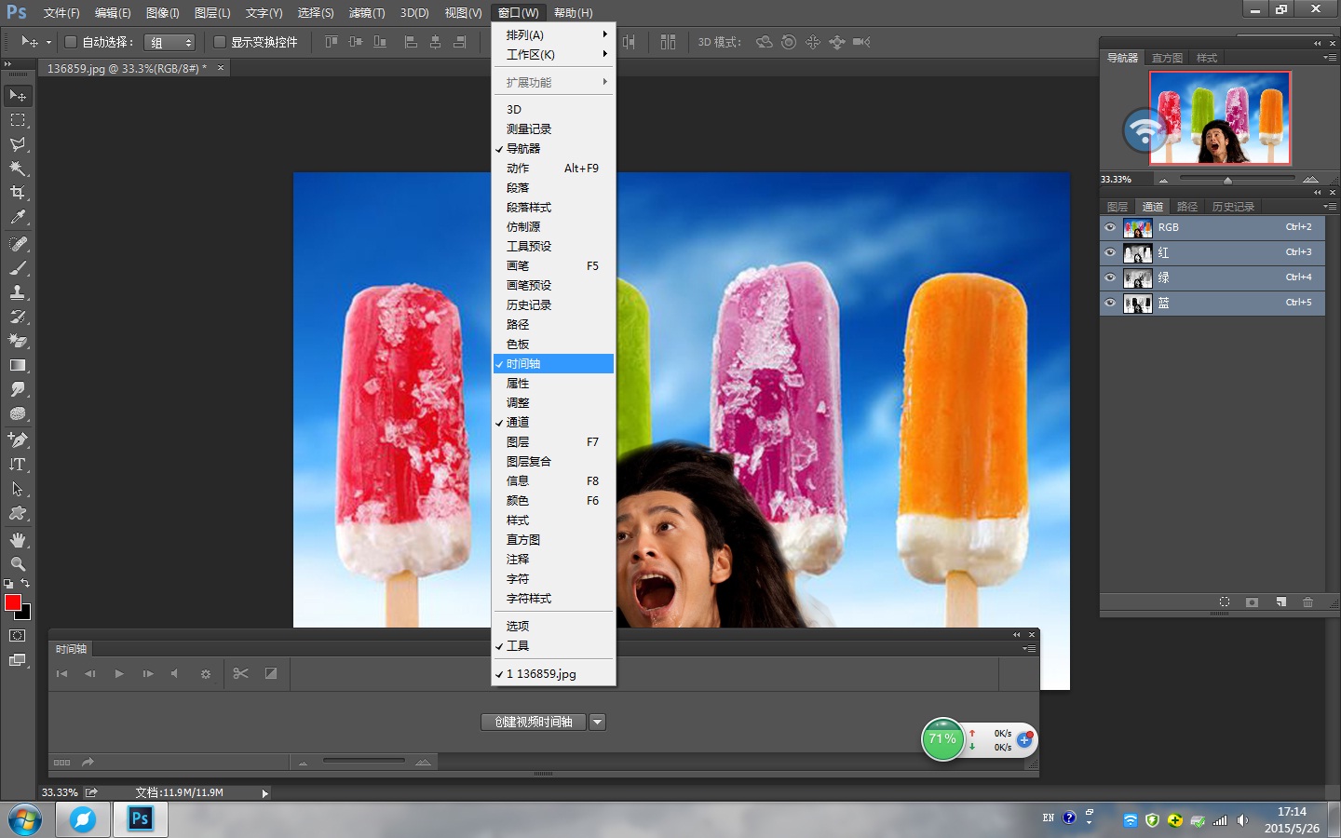Screen dimensions: 1341x838
Task: Select the Move tool in toolbox
Action: (18, 96)
